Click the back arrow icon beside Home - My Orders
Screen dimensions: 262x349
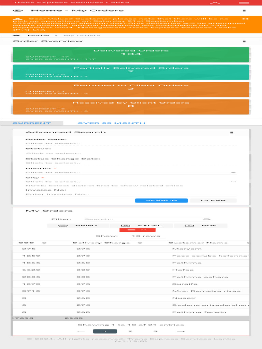(x=18, y=11)
